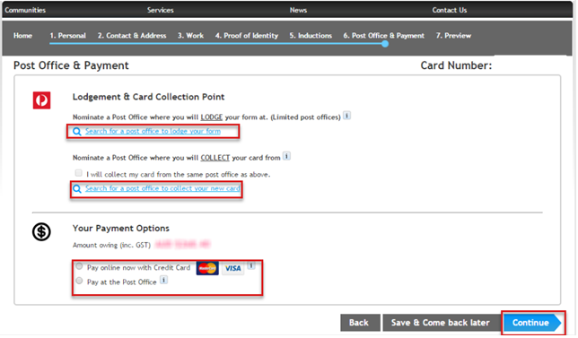Go to the Home step

tap(22, 36)
